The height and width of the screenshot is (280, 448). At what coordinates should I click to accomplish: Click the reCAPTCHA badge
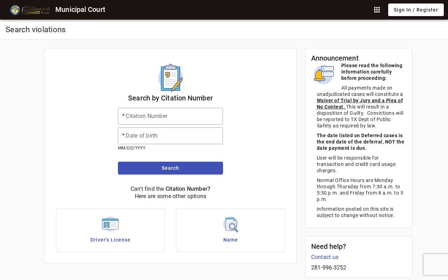436,265
